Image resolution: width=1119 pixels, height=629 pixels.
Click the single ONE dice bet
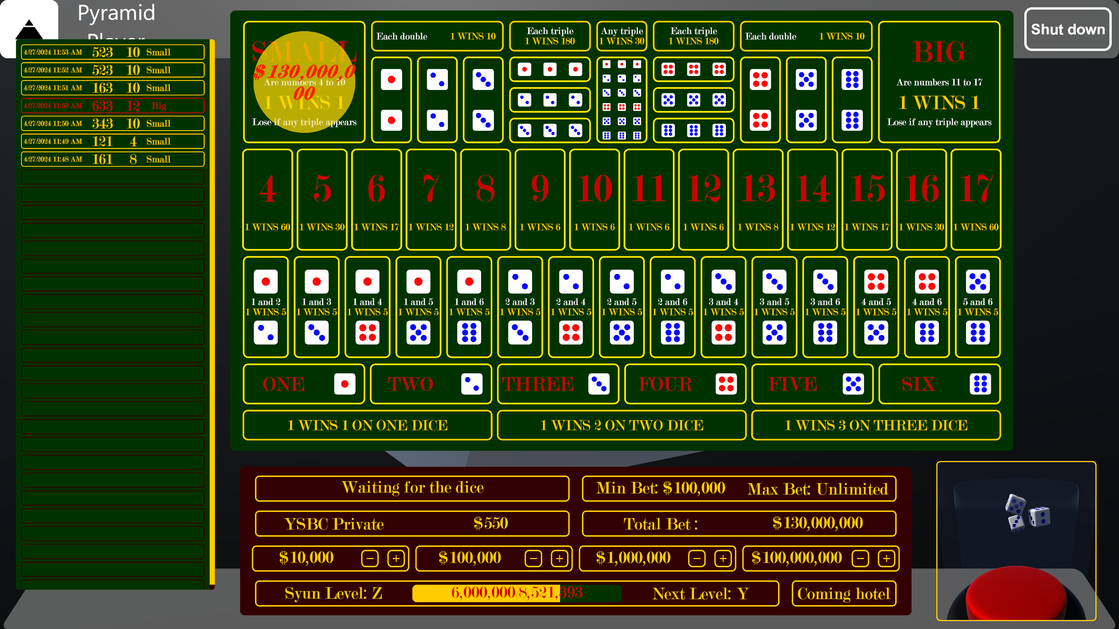pyautogui.click(x=304, y=384)
